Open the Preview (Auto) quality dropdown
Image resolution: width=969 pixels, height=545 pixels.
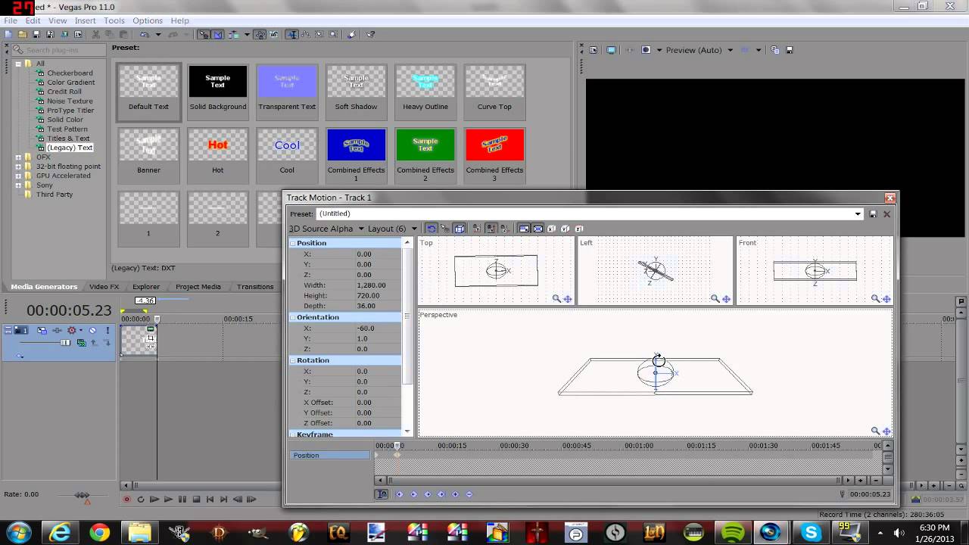[730, 50]
